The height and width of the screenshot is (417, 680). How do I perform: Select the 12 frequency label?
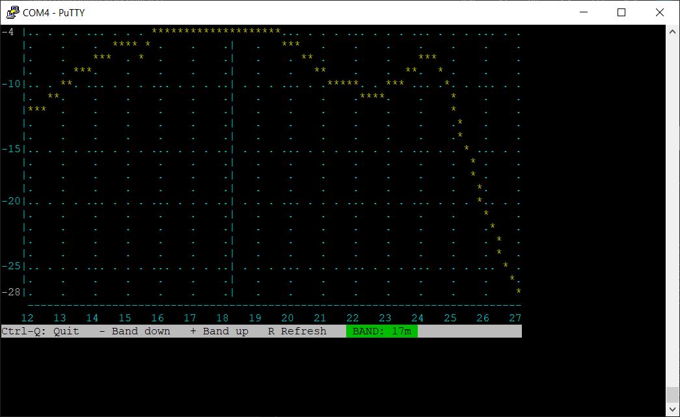27,317
